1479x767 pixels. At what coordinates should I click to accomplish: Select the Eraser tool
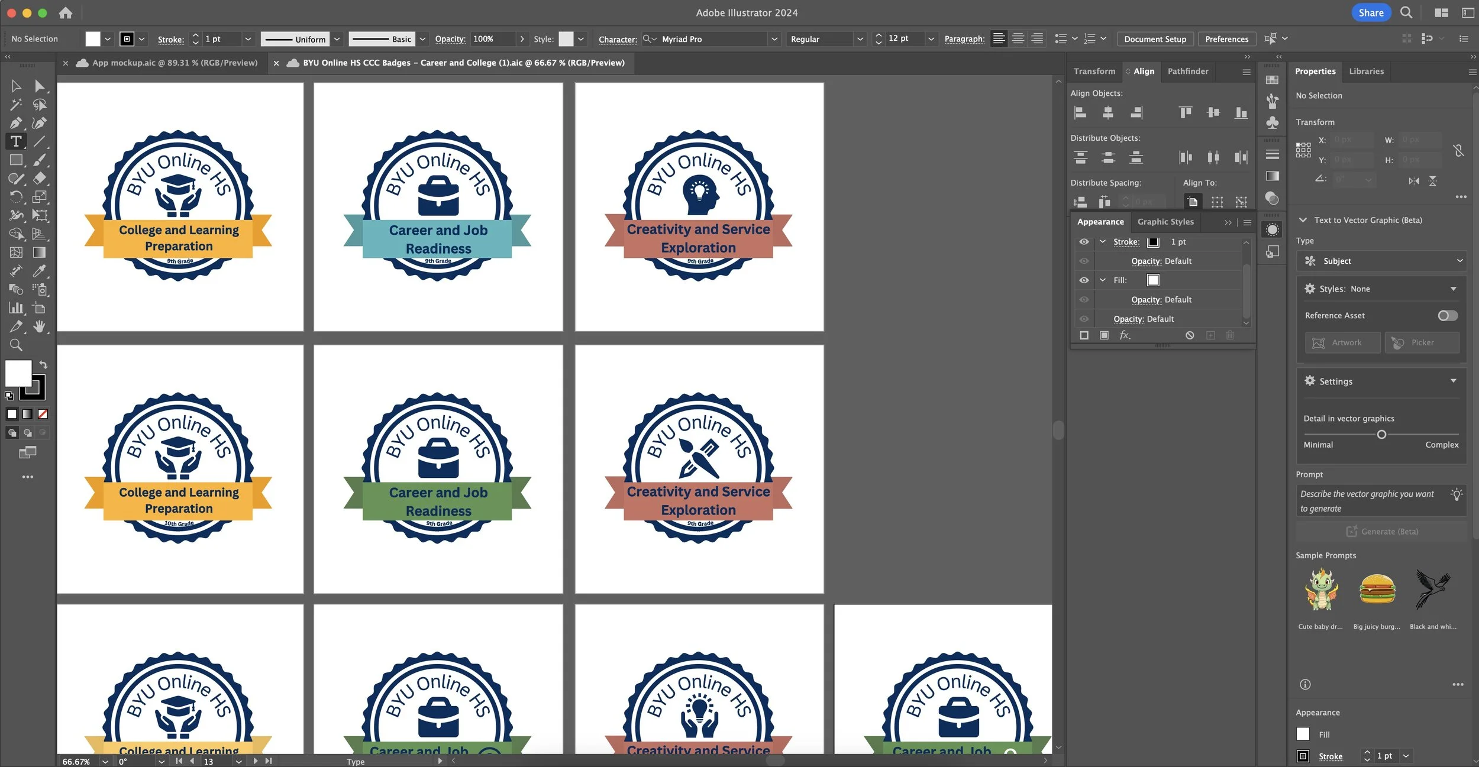39,178
